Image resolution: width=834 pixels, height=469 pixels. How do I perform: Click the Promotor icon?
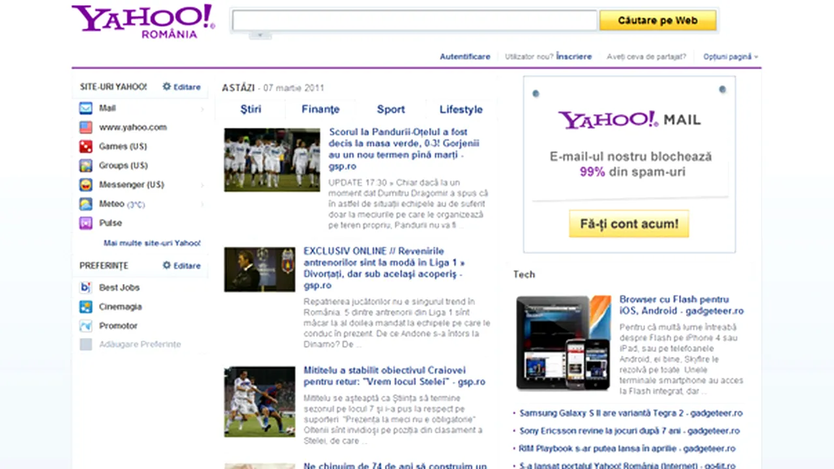(x=86, y=326)
